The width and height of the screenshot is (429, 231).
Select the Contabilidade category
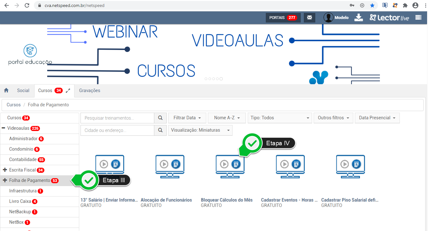click(x=40, y=160)
